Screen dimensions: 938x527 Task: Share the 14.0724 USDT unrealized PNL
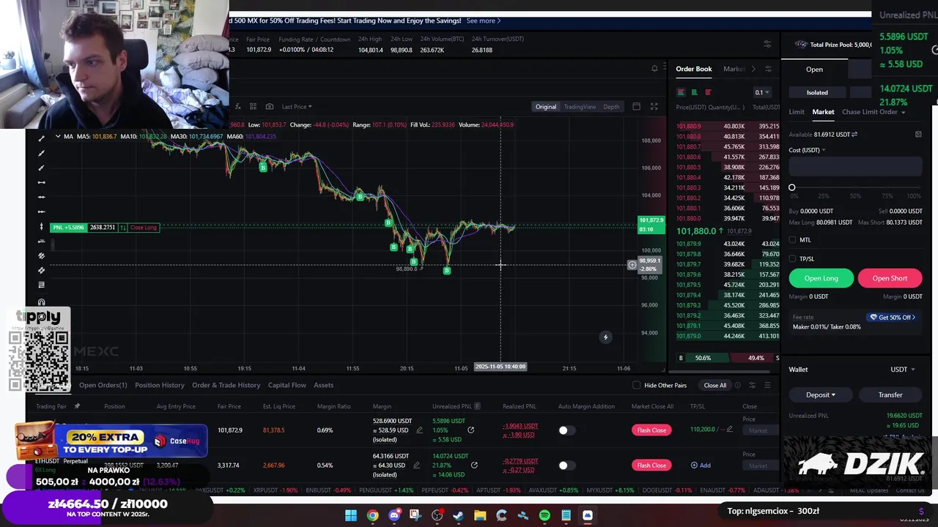point(474,466)
